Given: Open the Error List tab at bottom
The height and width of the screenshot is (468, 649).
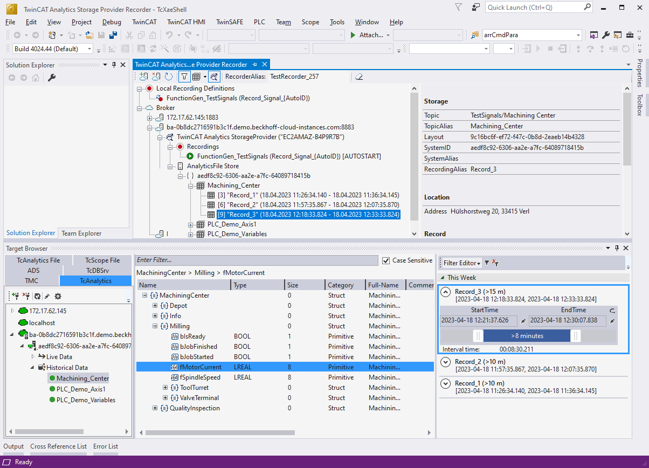Looking at the screenshot, I should 106,446.
